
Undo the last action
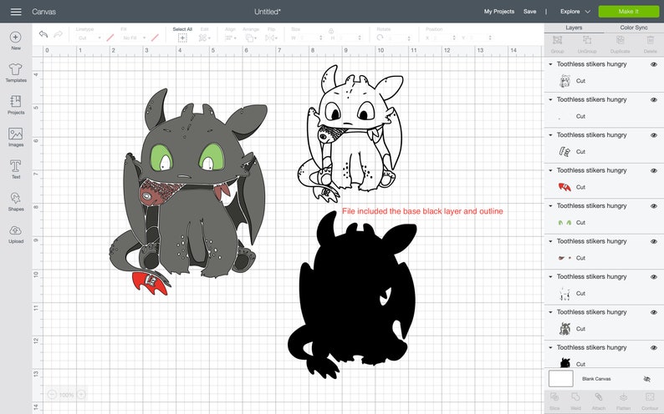point(43,34)
